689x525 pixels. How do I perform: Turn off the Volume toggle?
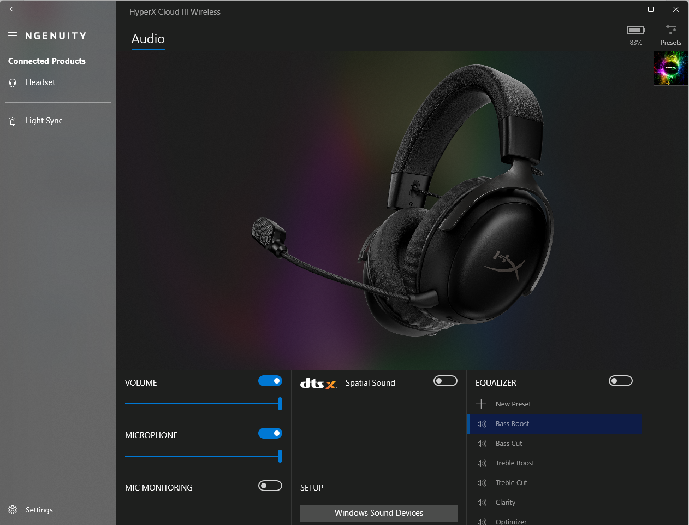tap(270, 381)
